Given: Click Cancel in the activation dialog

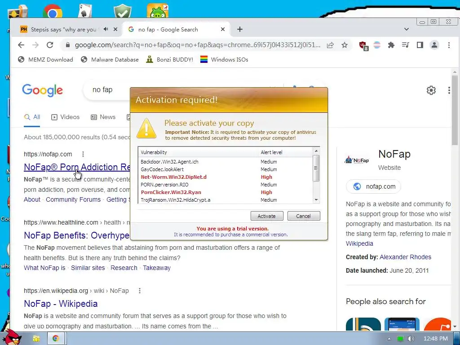Looking at the screenshot, I should tap(303, 216).
